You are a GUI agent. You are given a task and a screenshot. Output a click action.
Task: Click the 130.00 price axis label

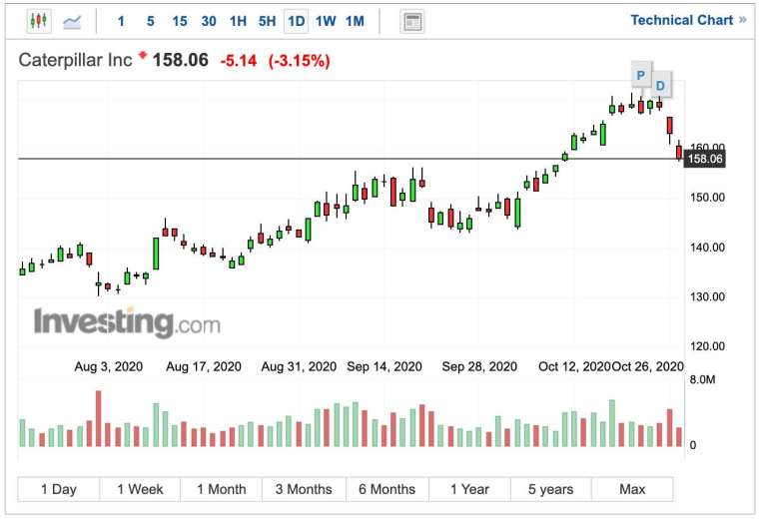pyautogui.click(x=707, y=296)
